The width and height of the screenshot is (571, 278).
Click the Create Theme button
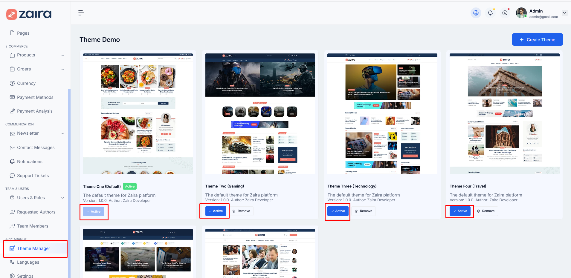coord(537,39)
